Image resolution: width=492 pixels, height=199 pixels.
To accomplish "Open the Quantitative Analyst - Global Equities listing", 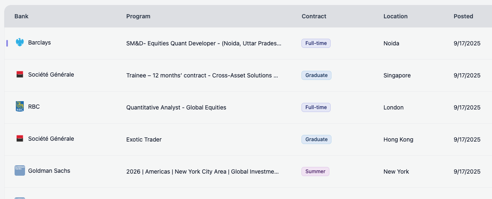I will tap(176, 107).
